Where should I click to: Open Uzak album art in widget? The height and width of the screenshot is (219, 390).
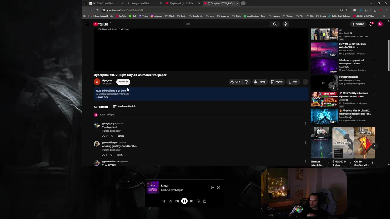tap(153, 188)
